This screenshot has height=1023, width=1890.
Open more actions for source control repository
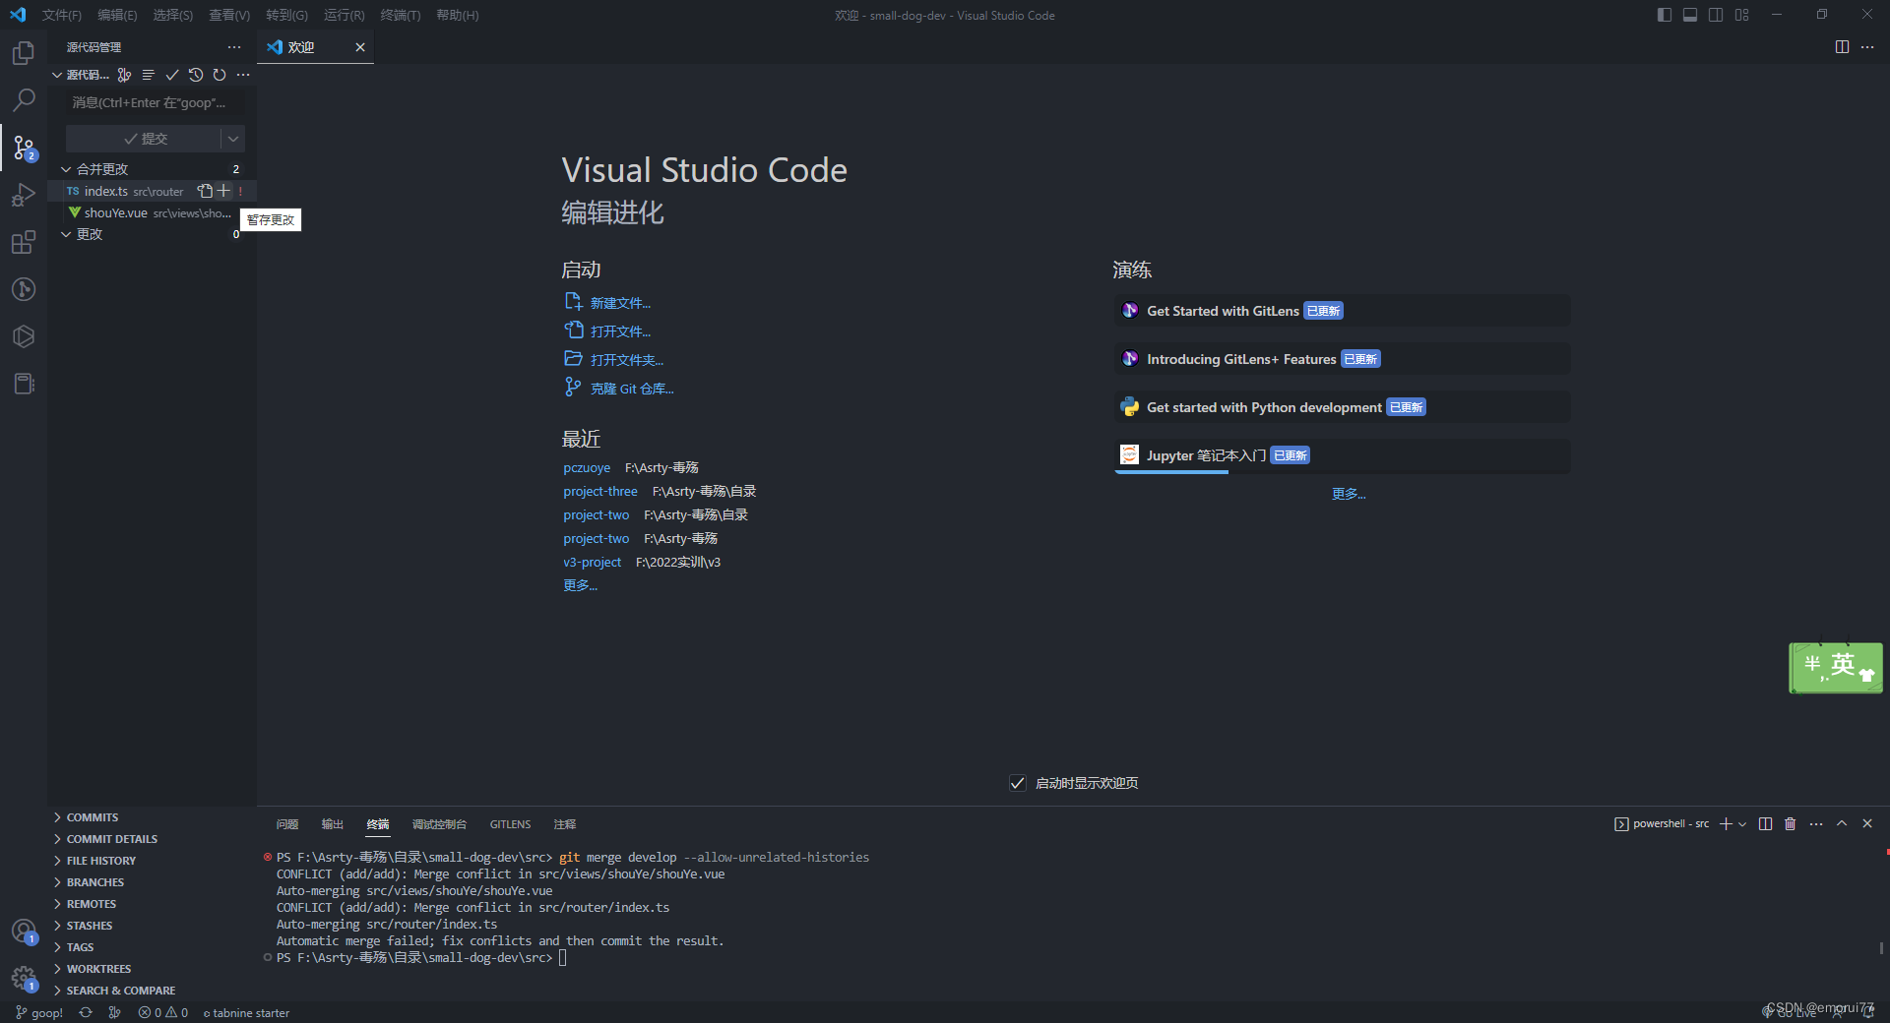(x=243, y=75)
